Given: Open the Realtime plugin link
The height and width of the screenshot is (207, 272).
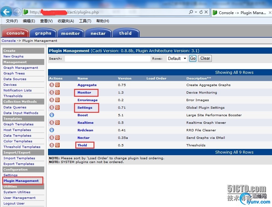Looking at the screenshot, I should click(86, 123).
